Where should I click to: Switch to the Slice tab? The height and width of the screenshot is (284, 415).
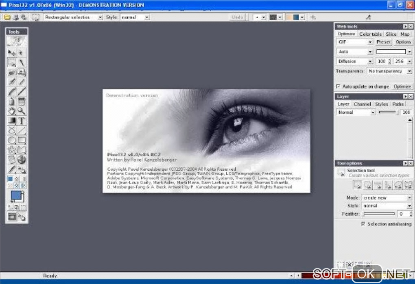pos(391,34)
